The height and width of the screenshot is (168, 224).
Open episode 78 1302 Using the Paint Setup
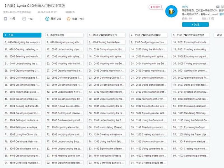pyautogui.click(x=106, y=141)
